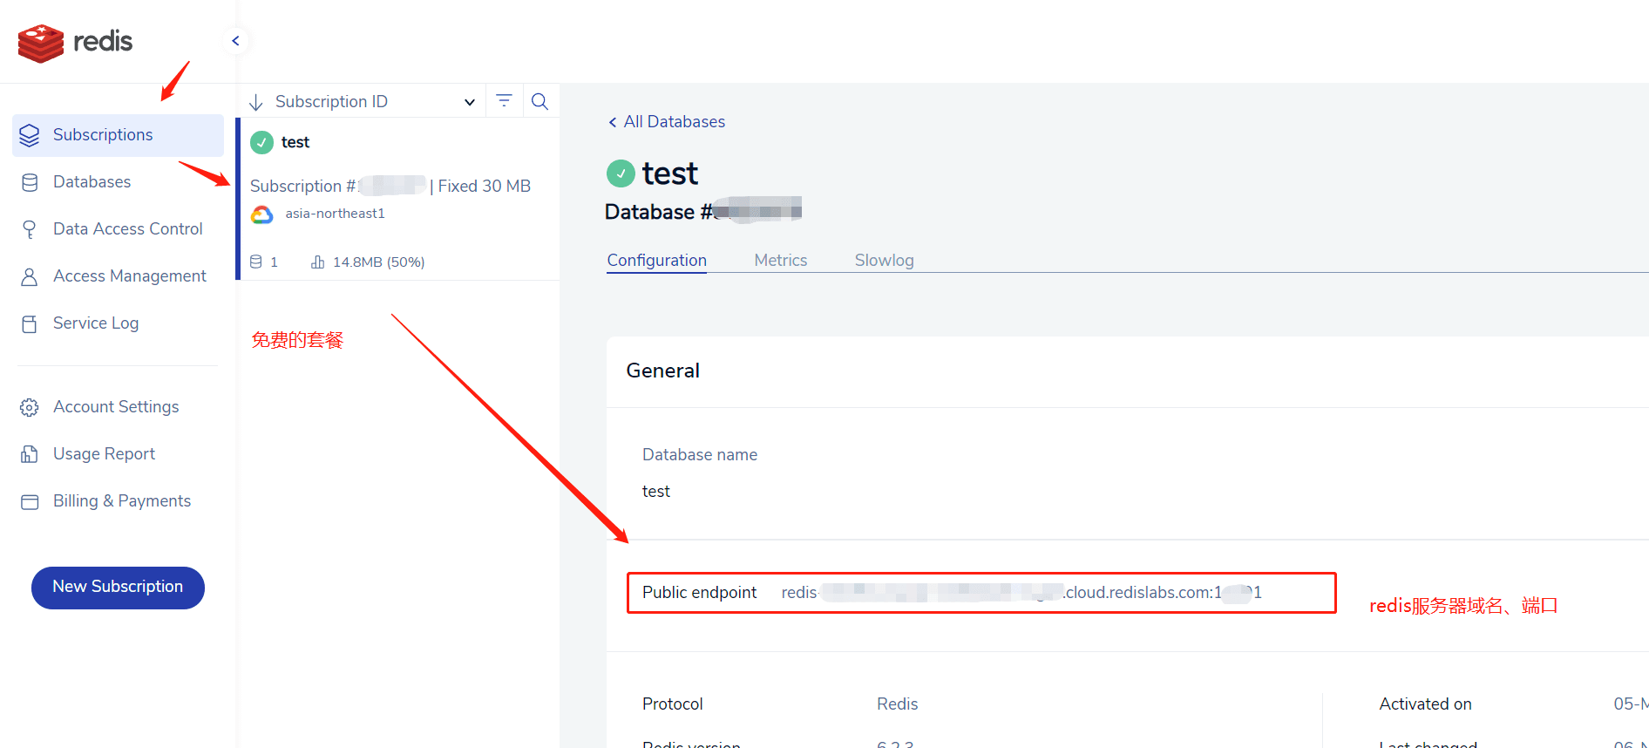Click the memory usage chart icon
The image size is (1649, 748).
(318, 262)
